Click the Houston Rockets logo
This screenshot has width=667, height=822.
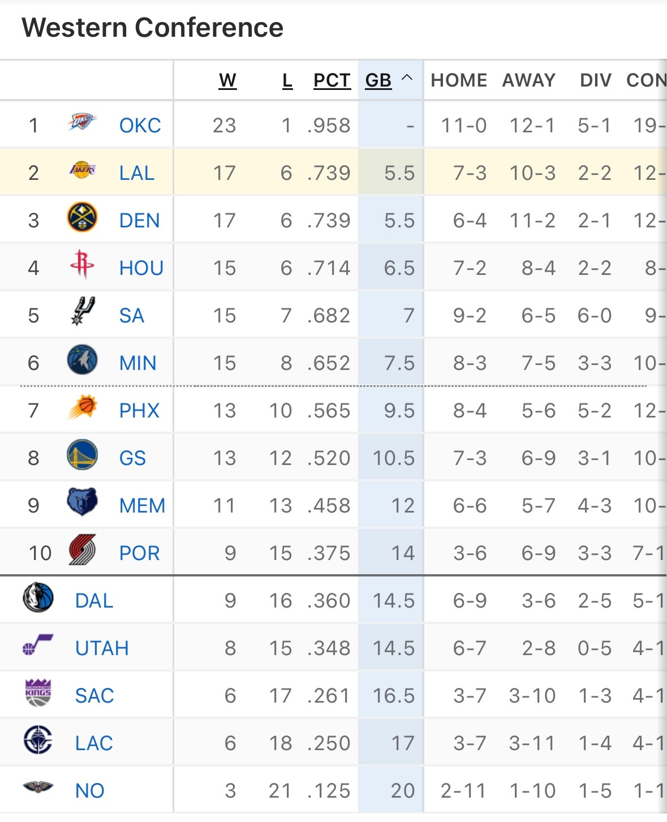(82, 265)
